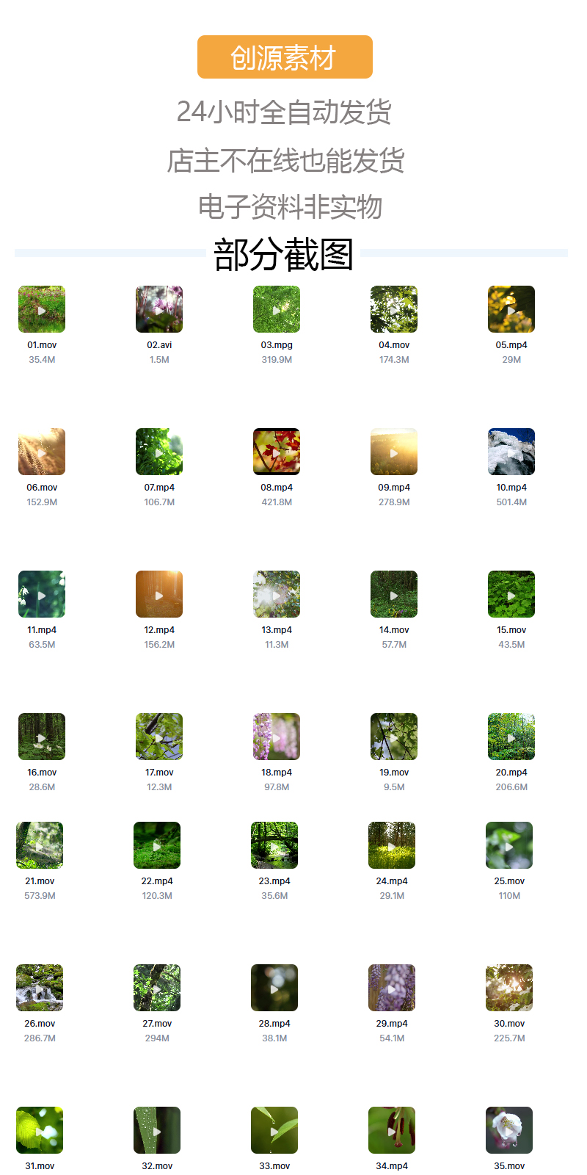This screenshot has width=587, height=1175.
Task: Click the file size 501.4M
Action: pyautogui.click(x=511, y=502)
